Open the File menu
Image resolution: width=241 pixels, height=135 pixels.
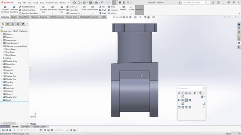point(20,3)
